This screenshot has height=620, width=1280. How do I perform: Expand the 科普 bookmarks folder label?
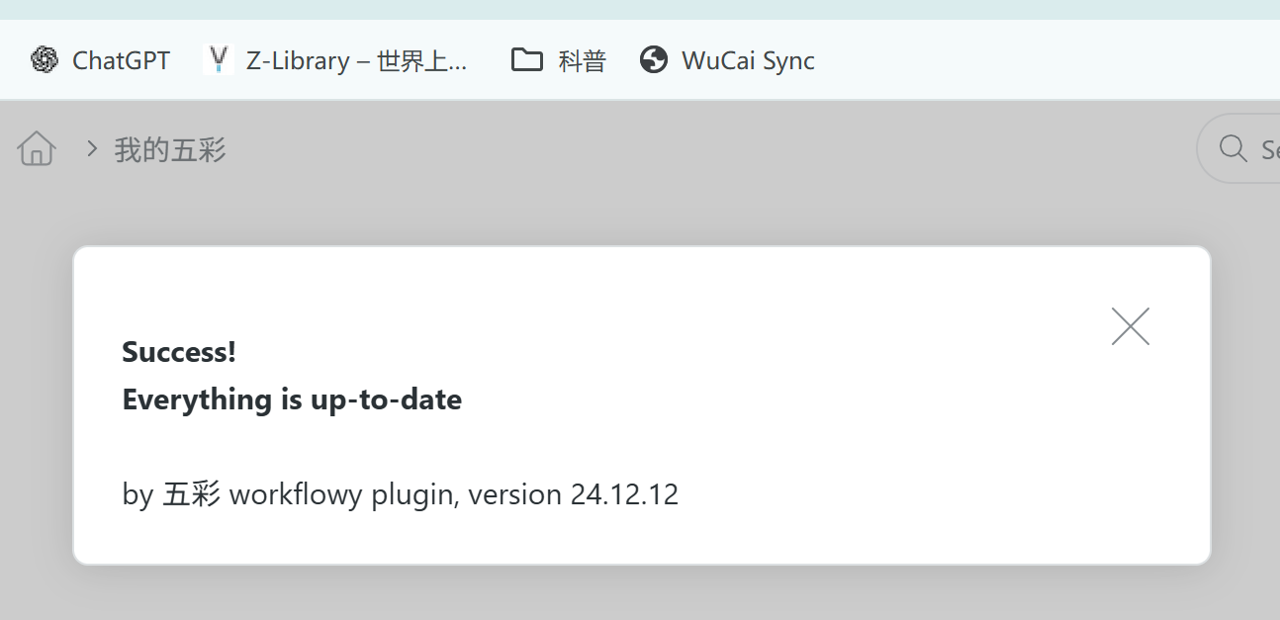coord(582,60)
